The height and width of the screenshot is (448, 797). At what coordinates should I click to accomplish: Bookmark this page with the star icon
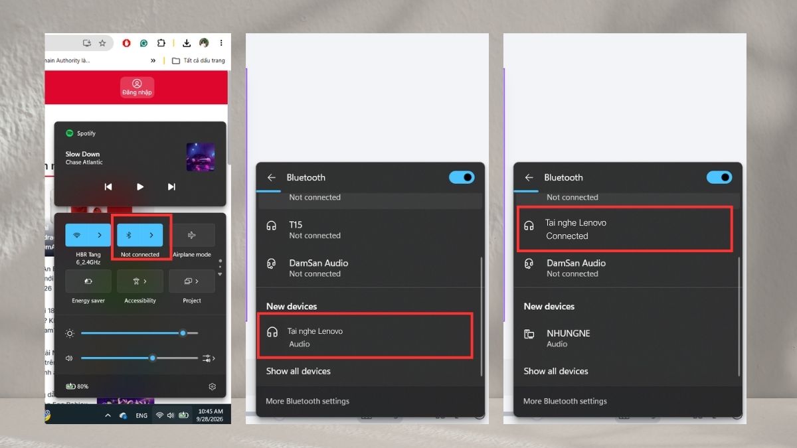(x=102, y=43)
